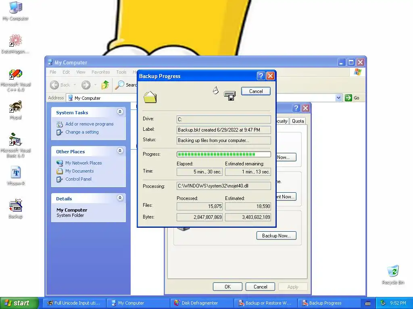Click the 9:52 PM clock

(x=398, y=303)
